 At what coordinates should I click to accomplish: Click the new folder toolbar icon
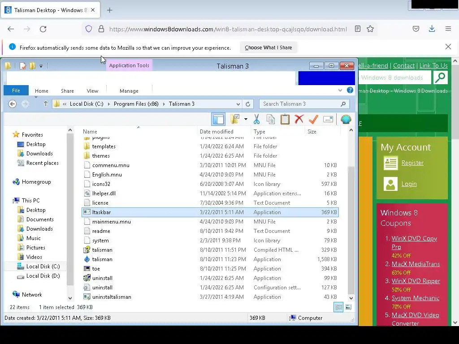[235, 119]
